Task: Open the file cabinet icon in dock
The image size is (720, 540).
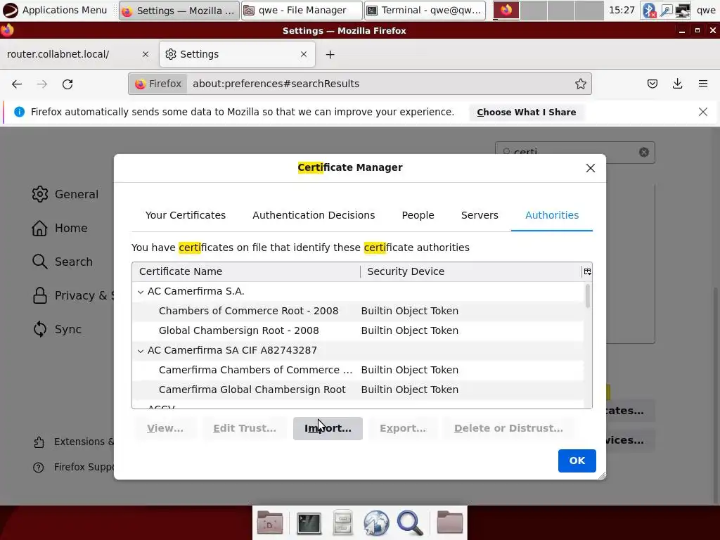Action: tap(342, 523)
